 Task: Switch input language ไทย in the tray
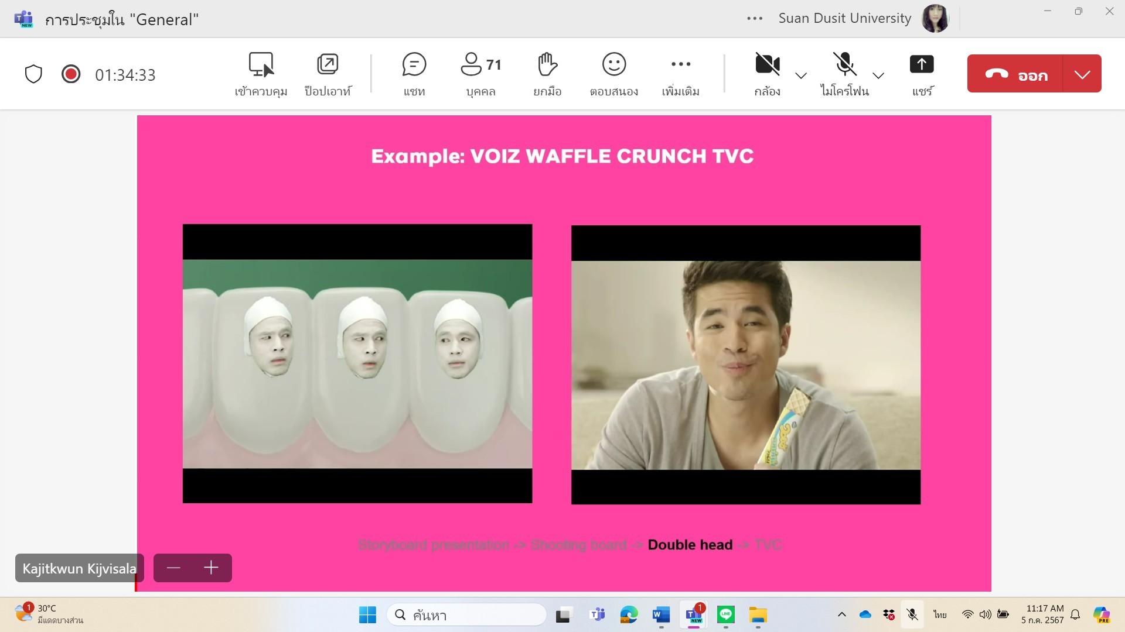pyautogui.click(x=940, y=614)
